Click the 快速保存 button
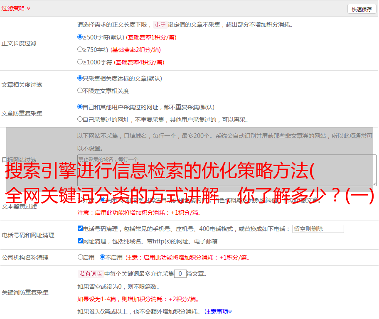Viewport: 379px width, 319px height. point(362,9)
